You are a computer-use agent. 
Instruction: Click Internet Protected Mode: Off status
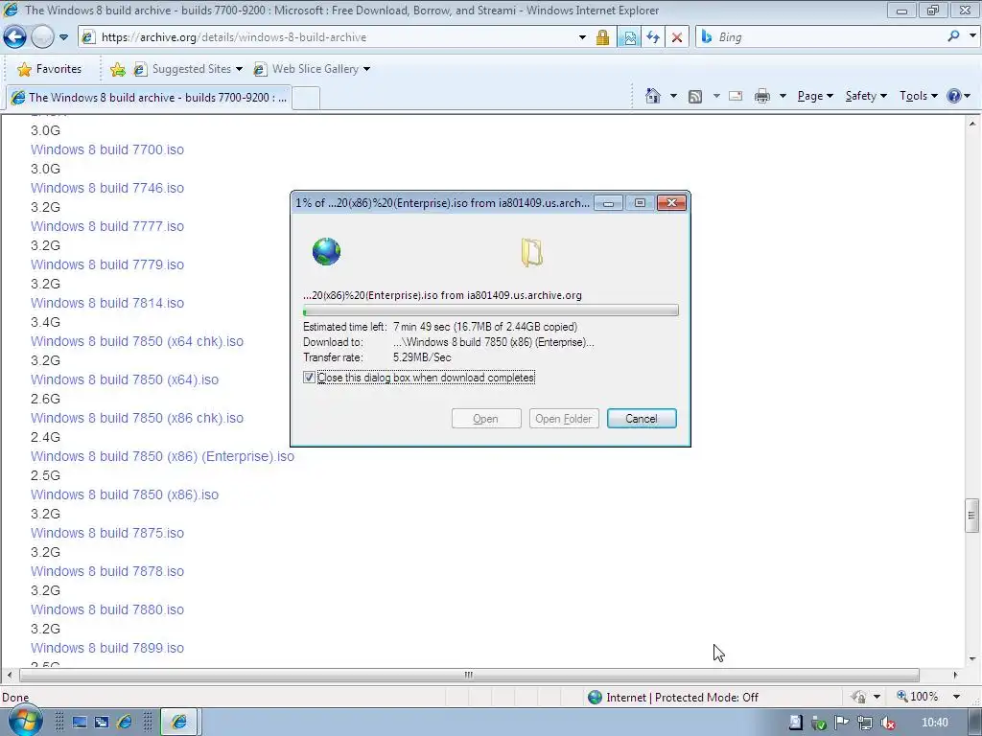(x=673, y=698)
